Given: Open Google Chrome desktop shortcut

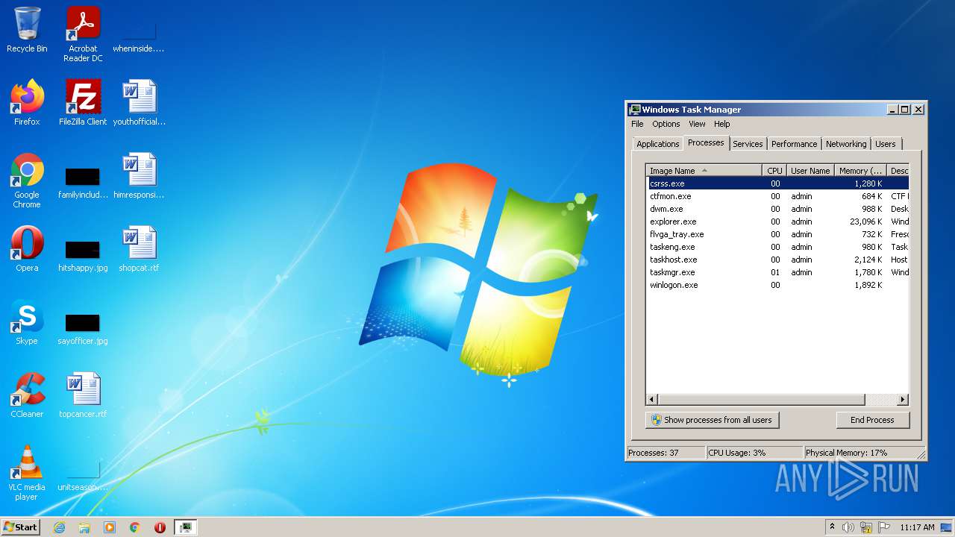Looking at the screenshot, I should [x=27, y=181].
